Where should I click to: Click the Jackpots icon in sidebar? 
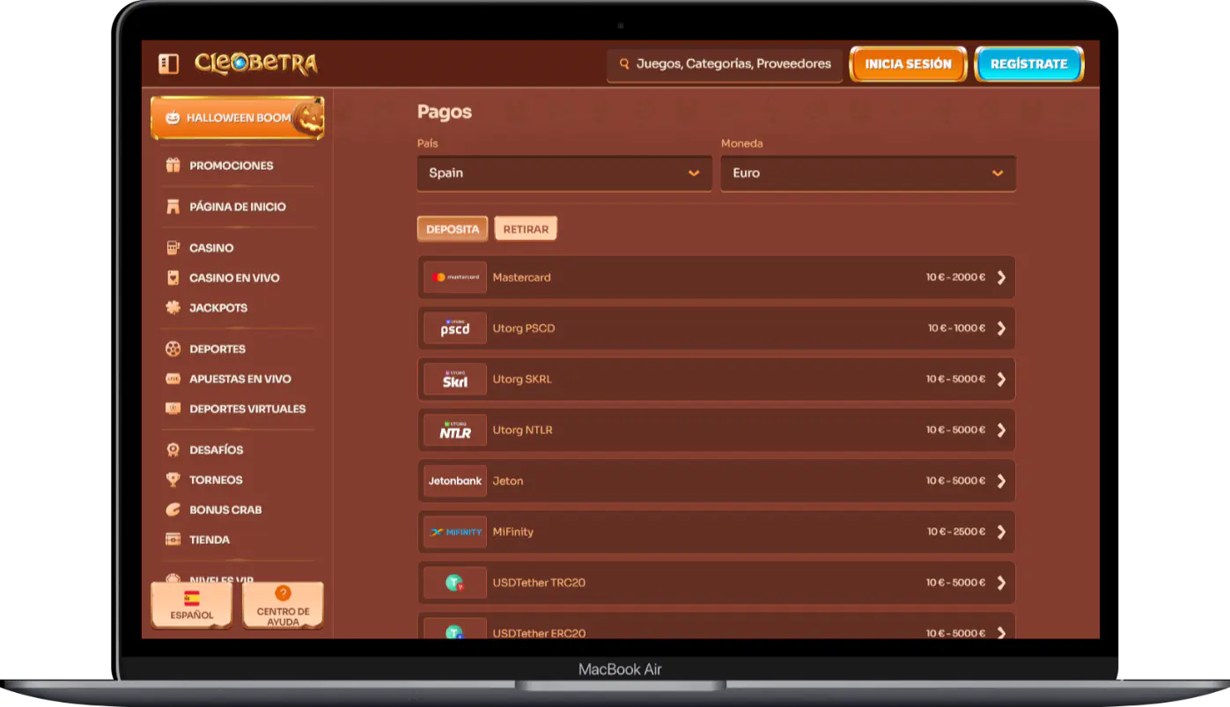tap(173, 308)
